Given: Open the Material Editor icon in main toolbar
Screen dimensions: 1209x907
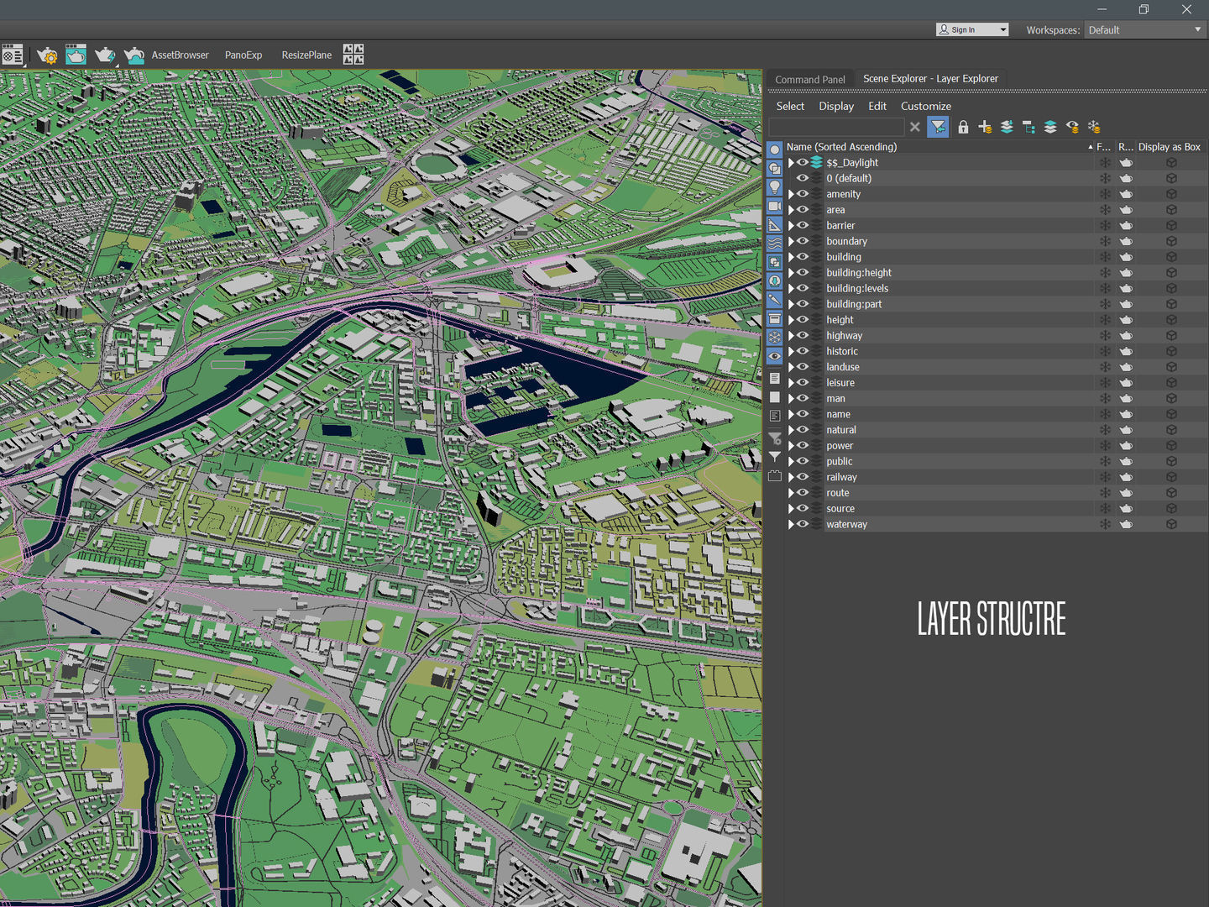Looking at the screenshot, I should point(13,55).
